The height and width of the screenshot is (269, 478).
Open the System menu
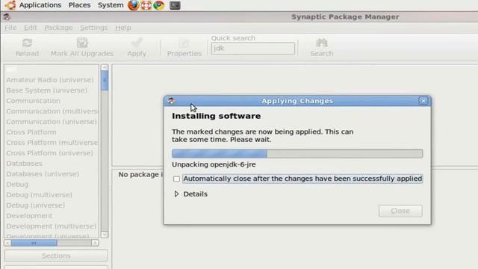pyautogui.click(x=111, y=5)
